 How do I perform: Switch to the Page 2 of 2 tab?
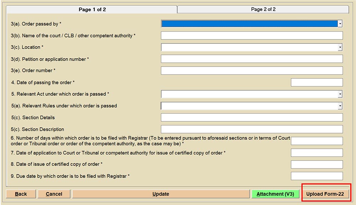tap(263, 9)
